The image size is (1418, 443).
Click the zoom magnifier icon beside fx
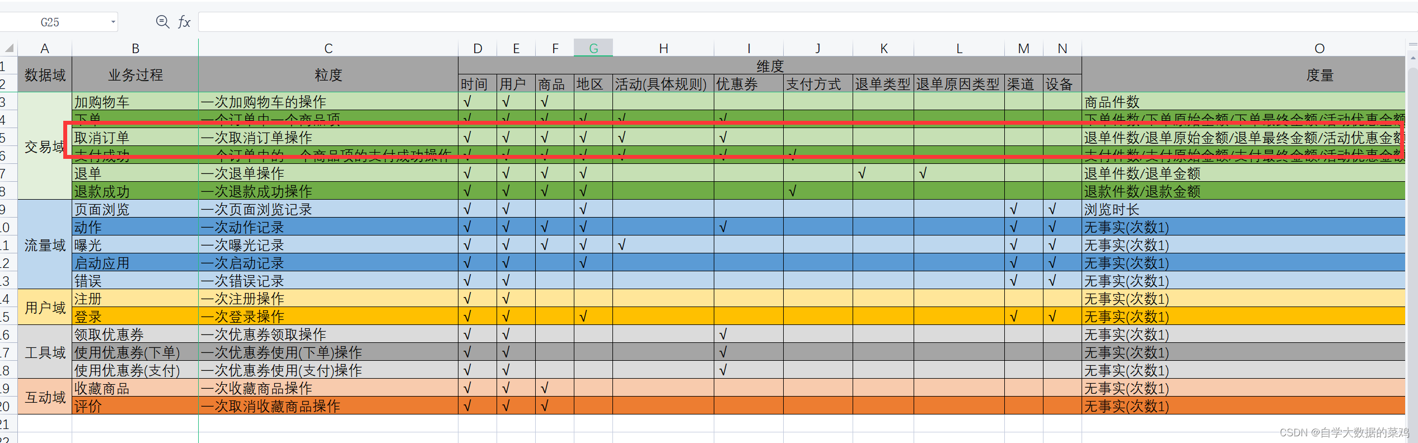162,22
